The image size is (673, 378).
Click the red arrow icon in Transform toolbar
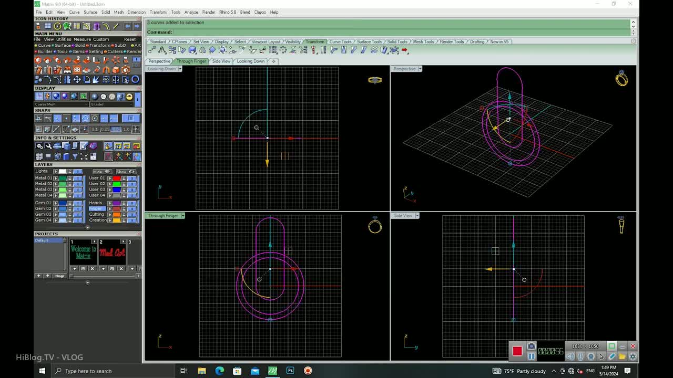(x=404, y=50)
